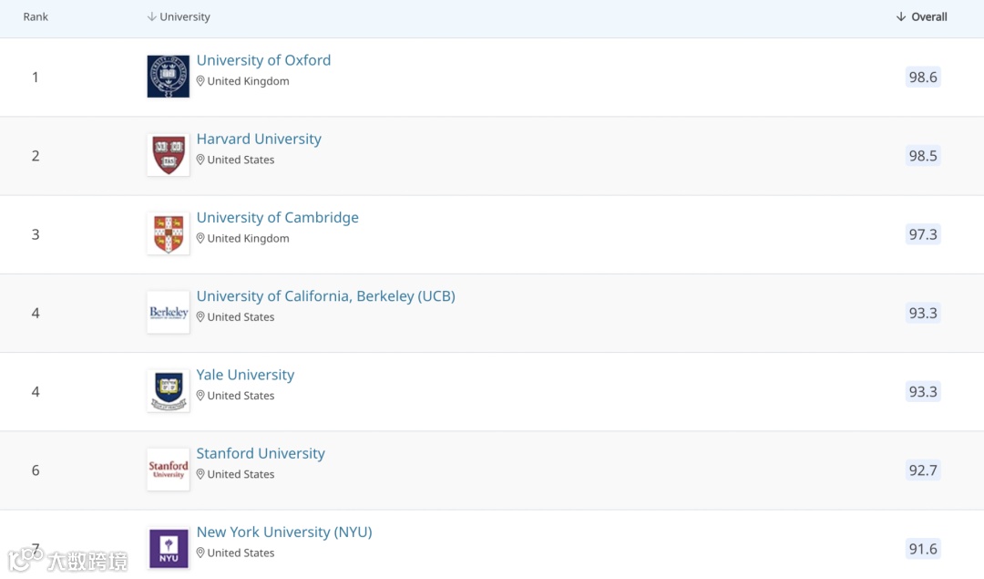Open the Stanford University link
Viewport: 984px width, 579px height.
(x=261, y=453)
